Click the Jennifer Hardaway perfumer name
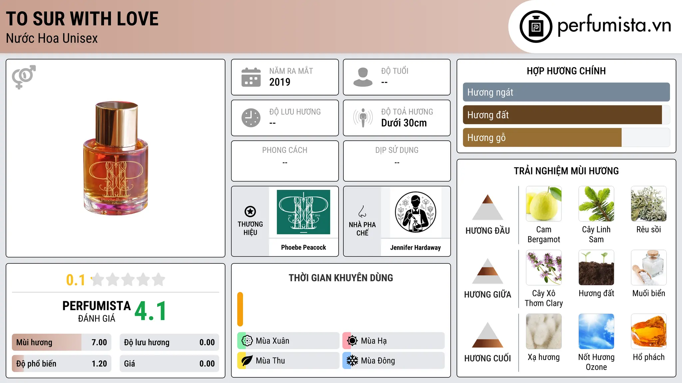Screen dimensions: 682x383 (415, 248)
